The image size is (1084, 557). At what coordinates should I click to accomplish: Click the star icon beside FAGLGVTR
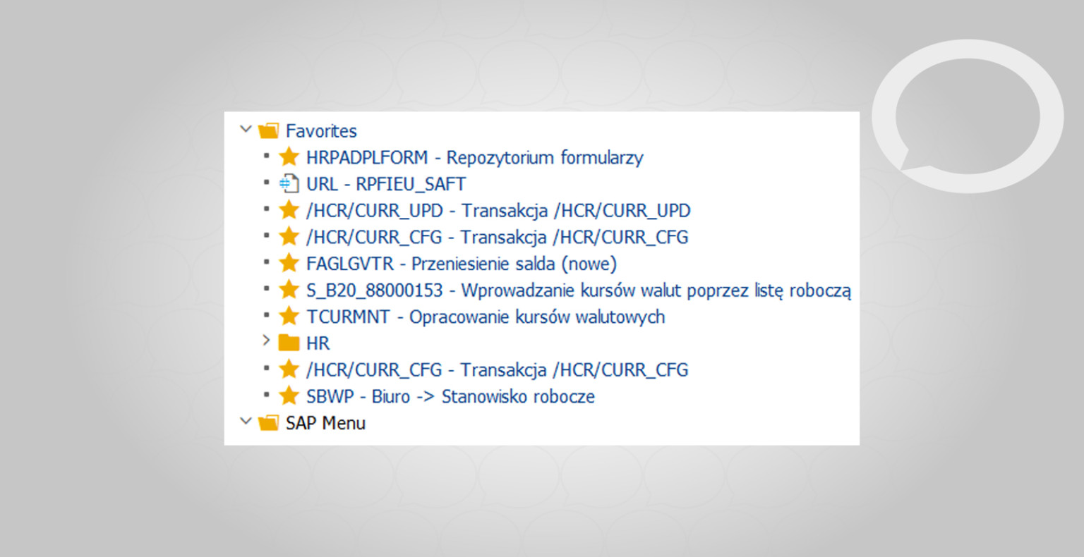point(289,263)
